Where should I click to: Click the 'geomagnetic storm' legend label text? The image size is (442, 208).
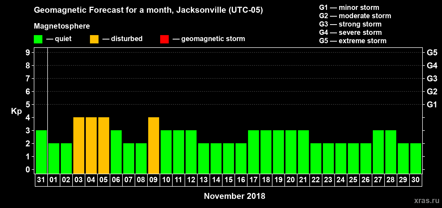click(213, 39)
